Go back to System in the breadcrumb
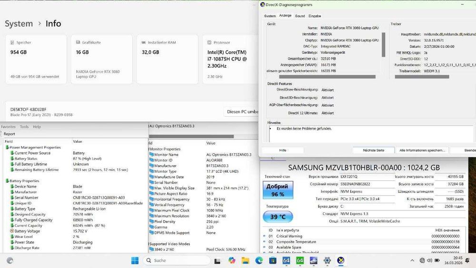Image resolution: width=476 pixels, height=268 pixels. point(19,23)
